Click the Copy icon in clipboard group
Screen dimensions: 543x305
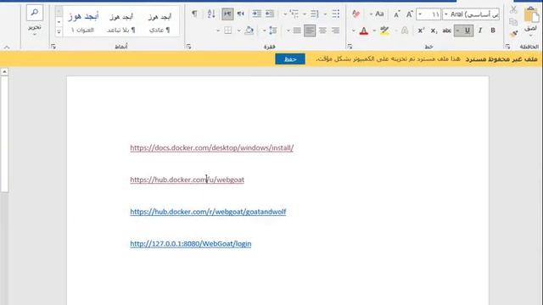[513, 22]
